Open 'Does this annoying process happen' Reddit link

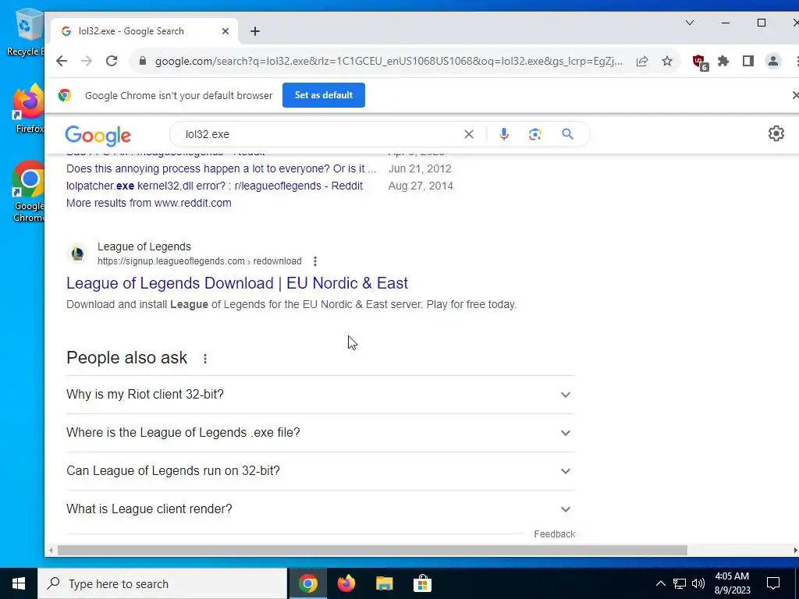pos(221,168)
